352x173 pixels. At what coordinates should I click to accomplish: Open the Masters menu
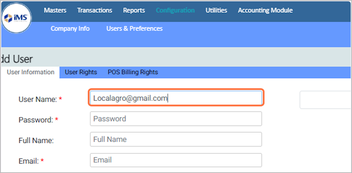[x=55, y=10]
